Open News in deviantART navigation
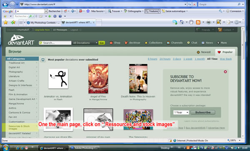250x151 pixels. click(x=207, y=43)
